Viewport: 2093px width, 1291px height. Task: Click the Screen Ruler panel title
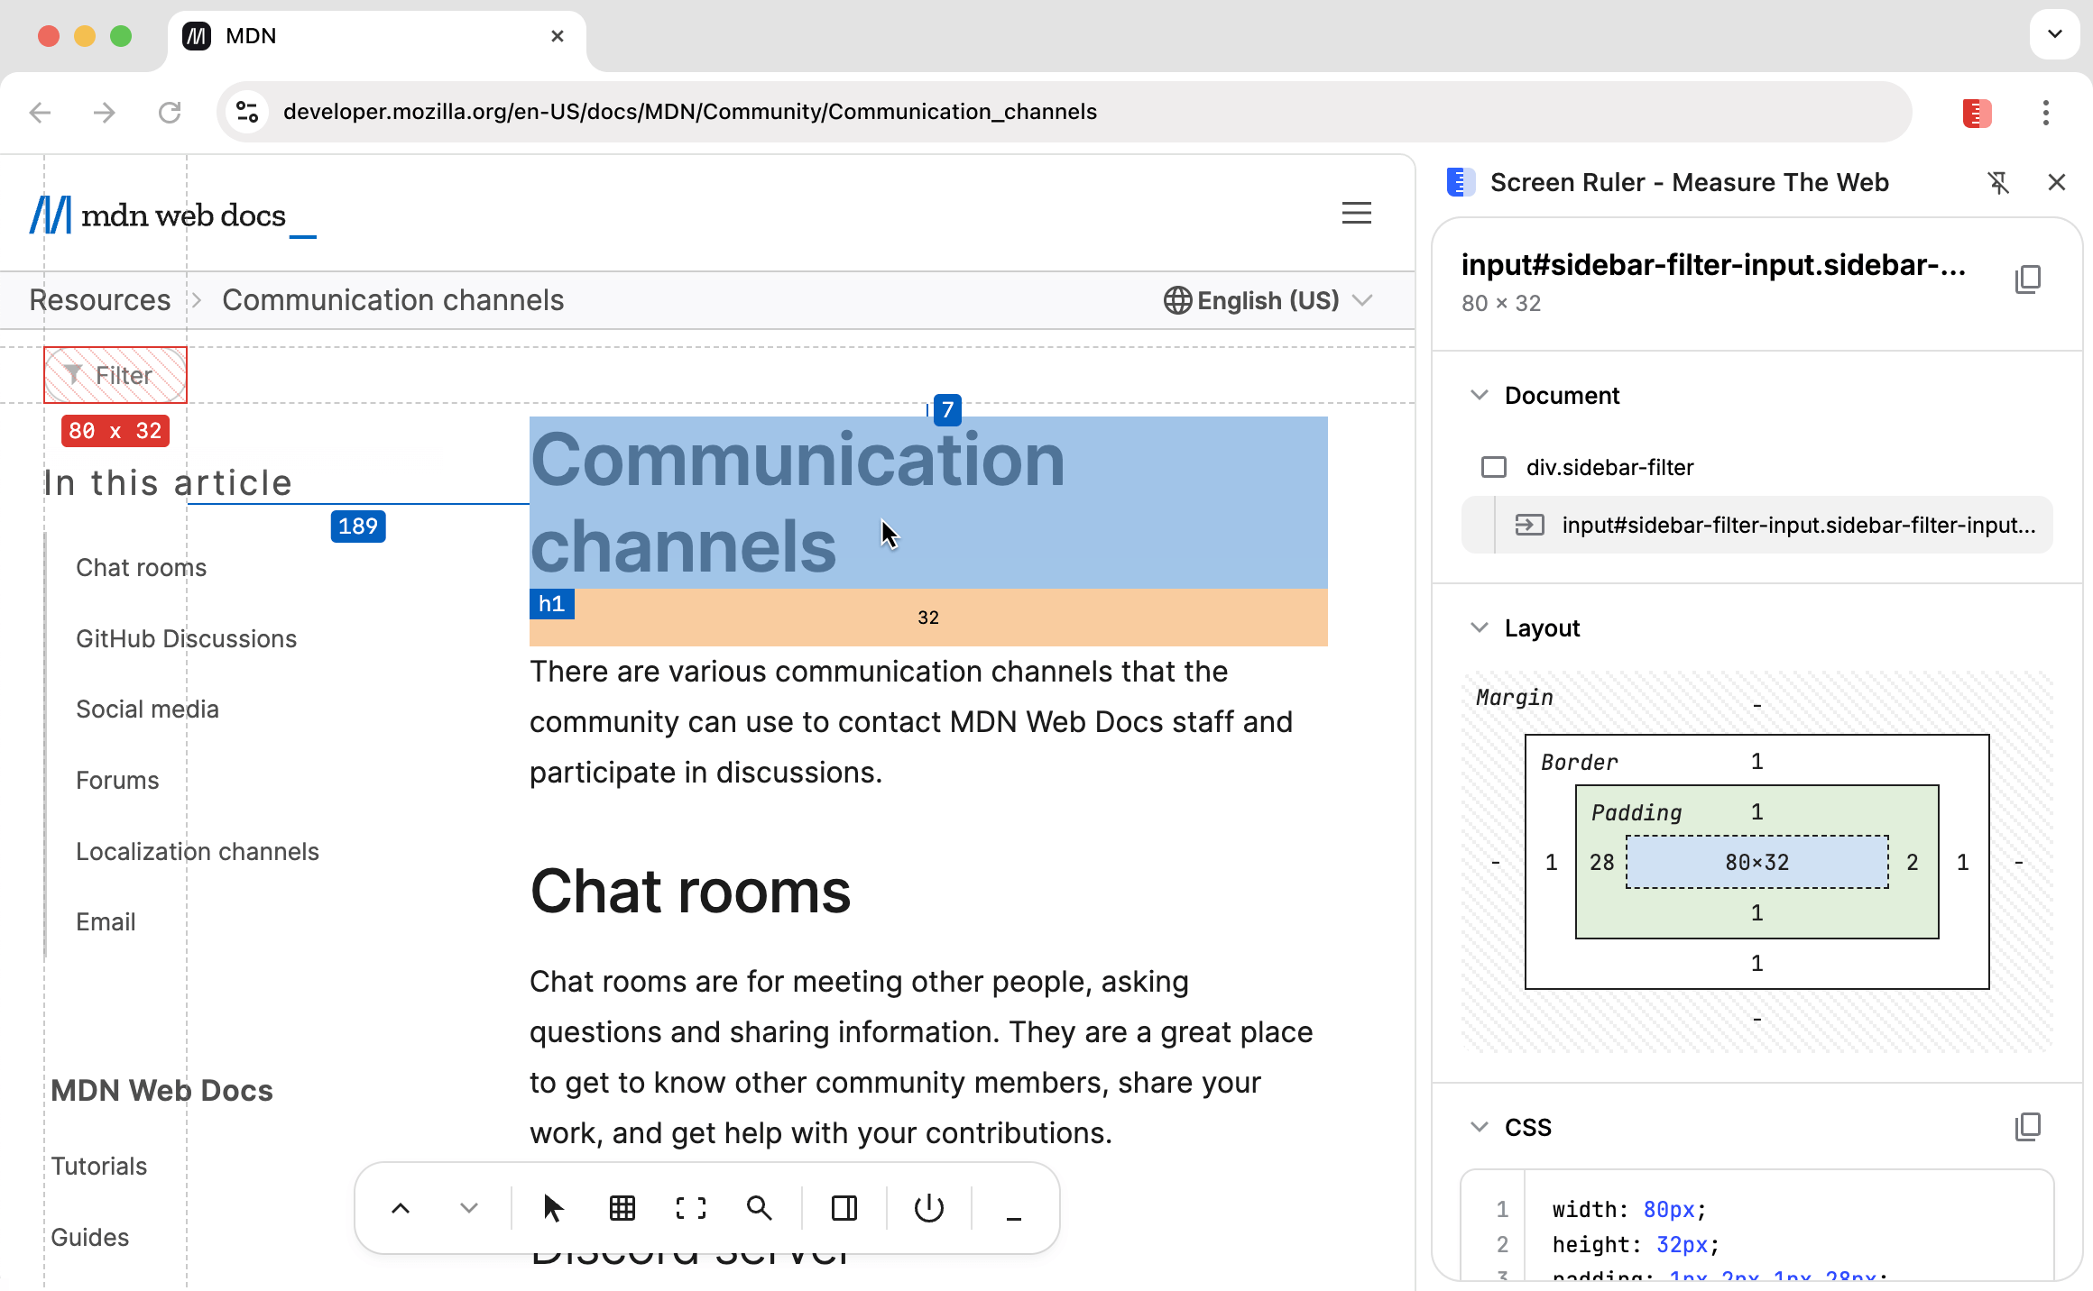tap(1689, 183)
